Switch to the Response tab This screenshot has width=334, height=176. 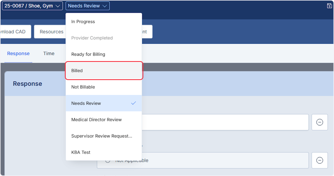(18, 54)
